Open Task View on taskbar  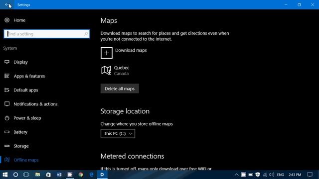pyautogui.click(x=26, y=175)
